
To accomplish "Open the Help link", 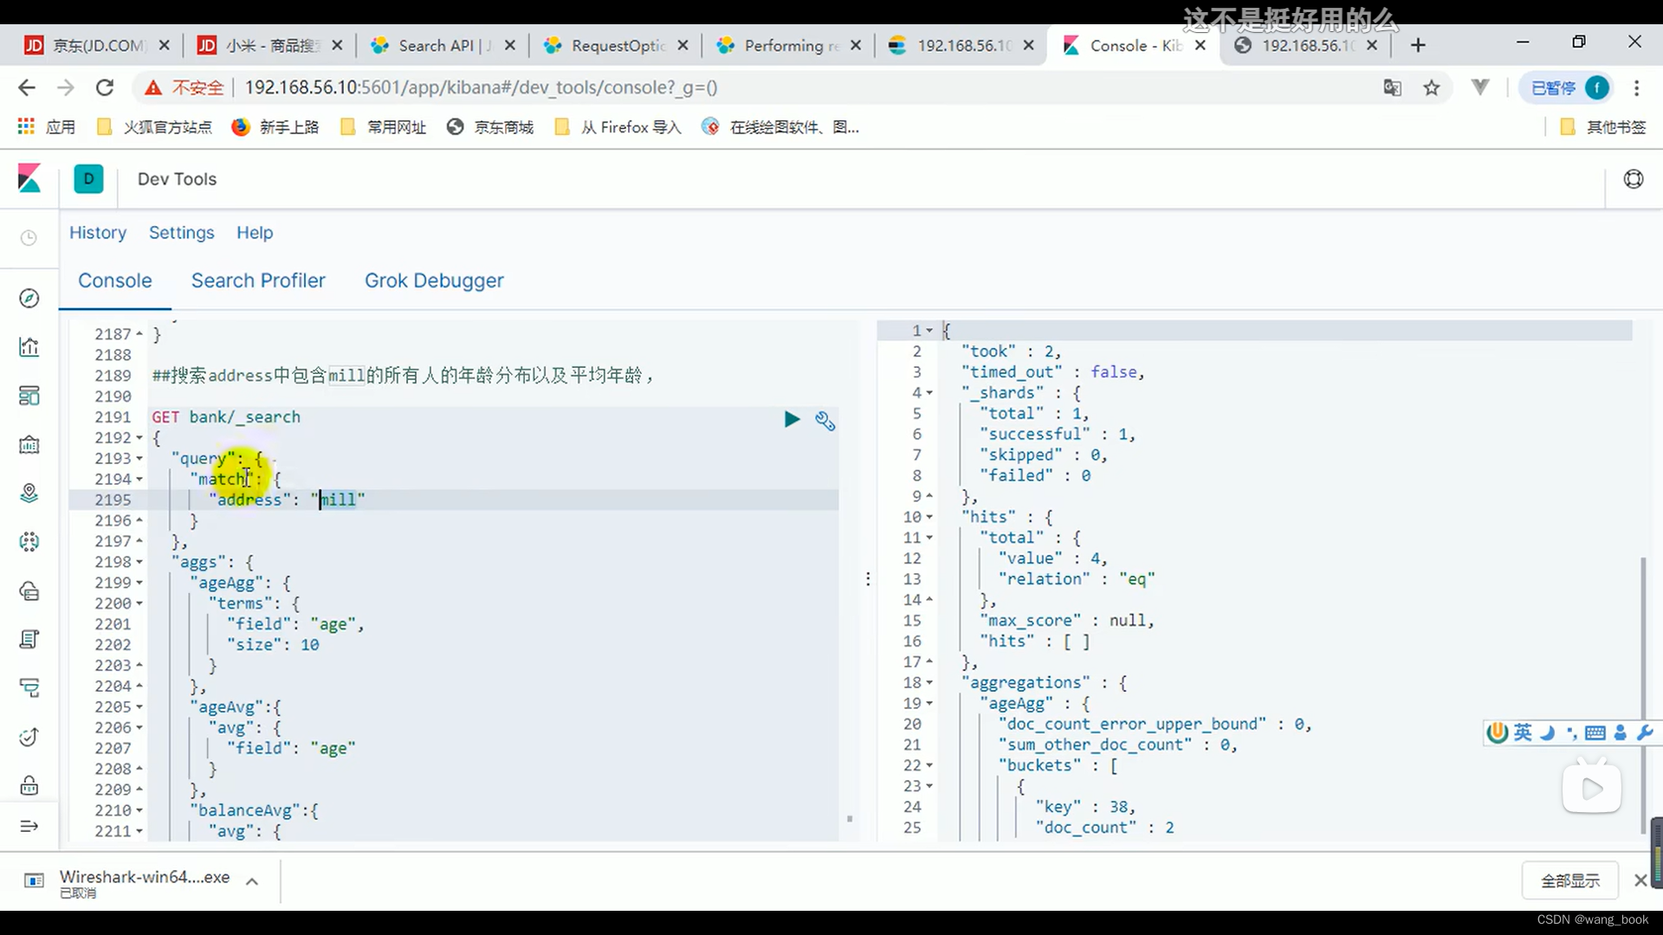I will click(x=255, y=232).
